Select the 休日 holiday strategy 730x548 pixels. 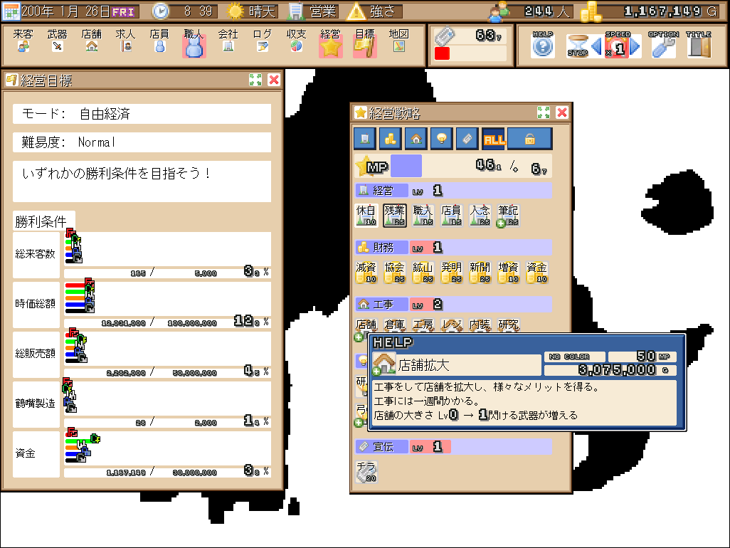point(366,215)
